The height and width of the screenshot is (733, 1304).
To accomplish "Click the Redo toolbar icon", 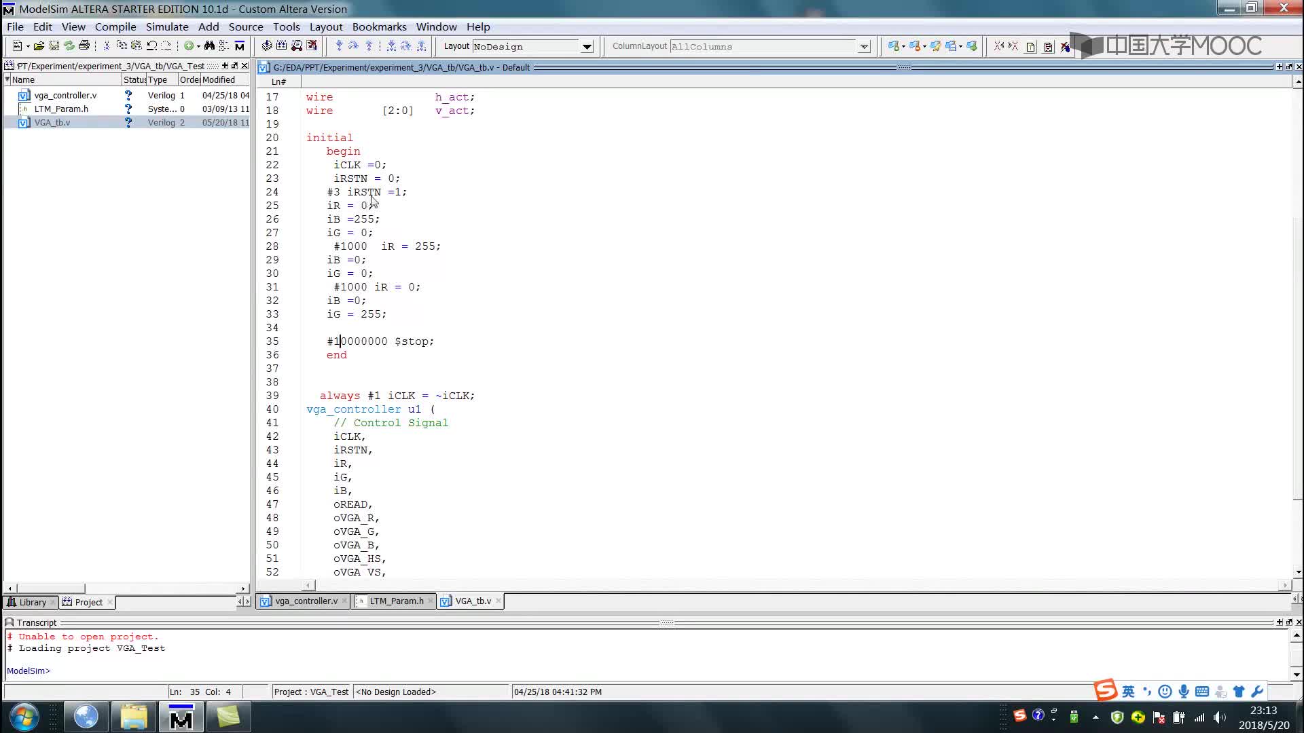I will pos(166,45).
